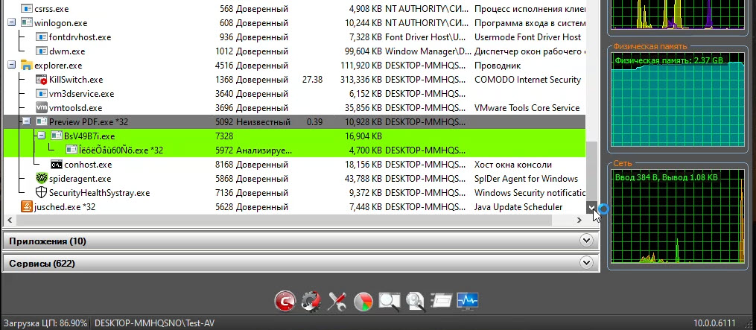Screen dimensions: 756x330
Task: Click the spideragent.exe spider icon
Action: pos(42,179)
